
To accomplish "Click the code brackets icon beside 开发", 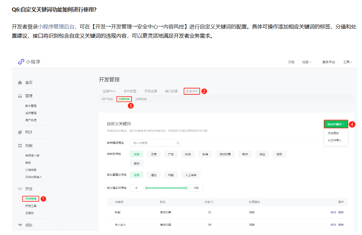I will tap(20, 189).
